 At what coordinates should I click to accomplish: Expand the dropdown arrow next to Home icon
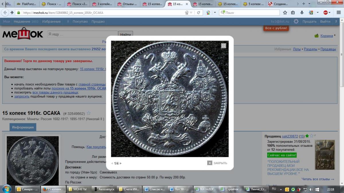coord(215,13)
